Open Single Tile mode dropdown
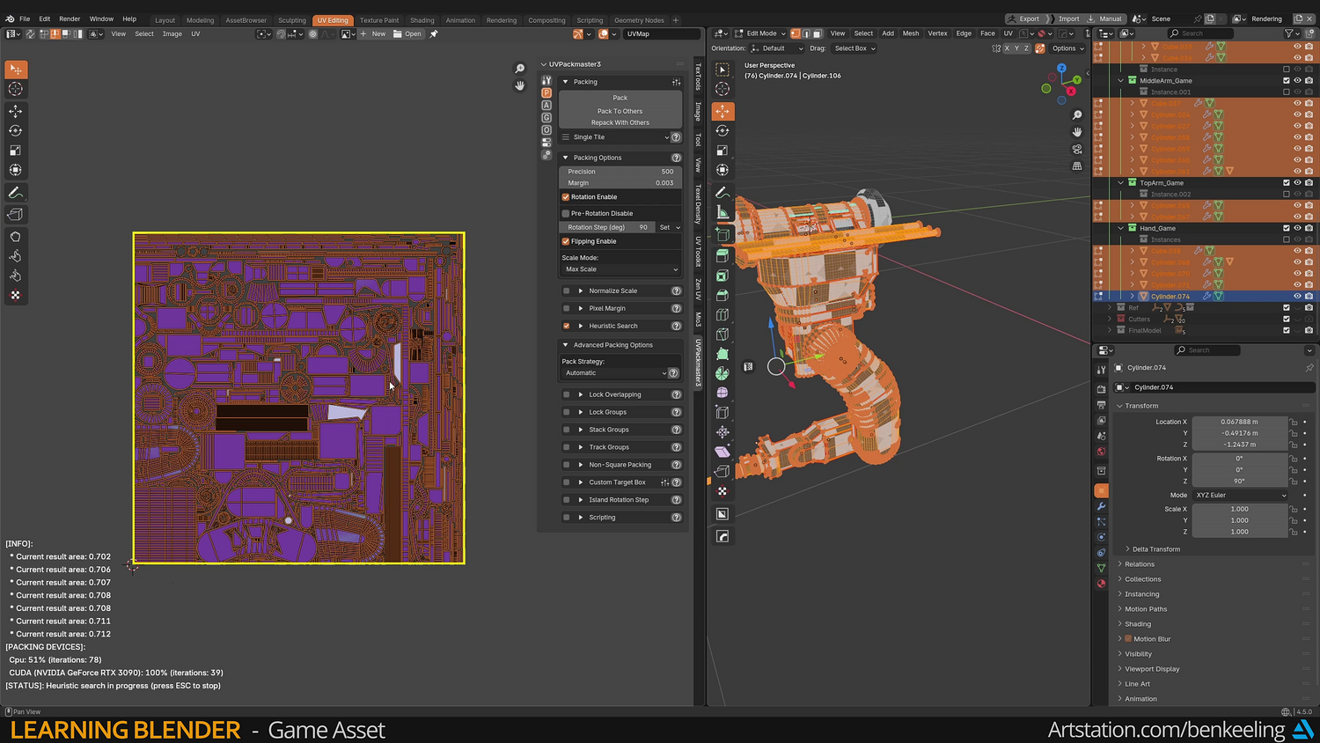This screenshot has height=743, width=1320. (615, 137)
